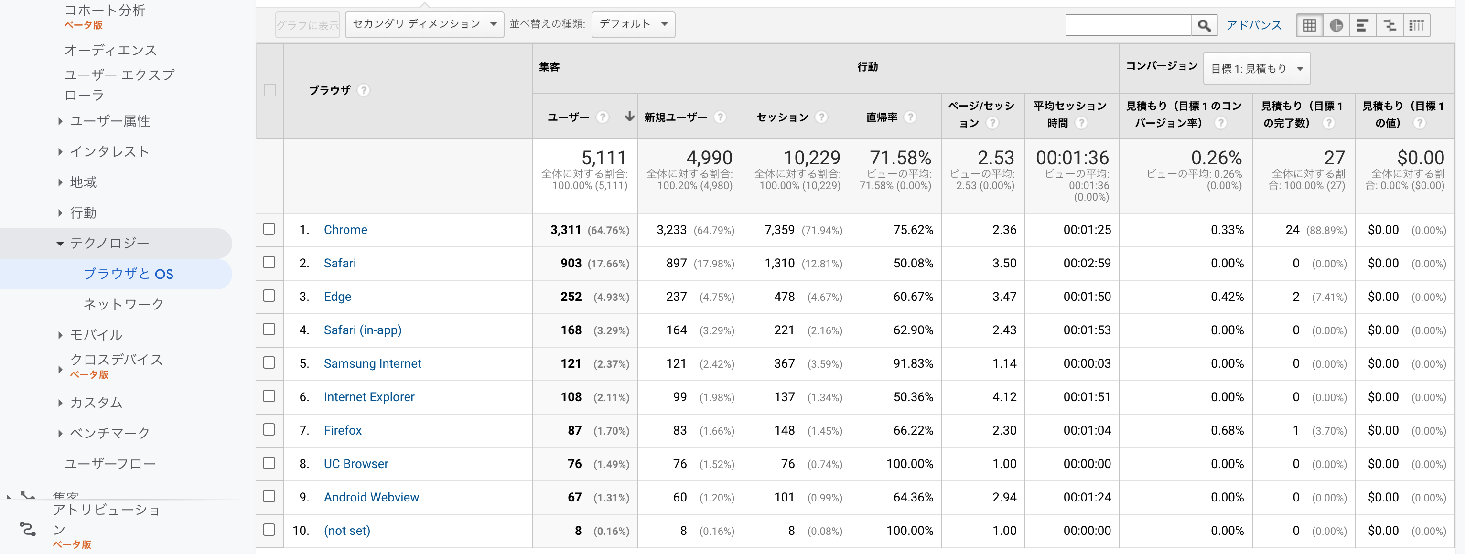Screen dimensions: 1465x554
Task: Open the デフォルト sort type dropdown
Action: 633,24
